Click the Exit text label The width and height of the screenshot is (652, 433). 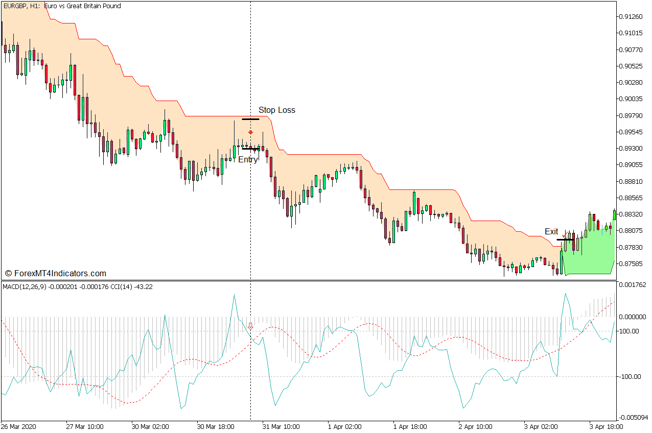(552, 231)
